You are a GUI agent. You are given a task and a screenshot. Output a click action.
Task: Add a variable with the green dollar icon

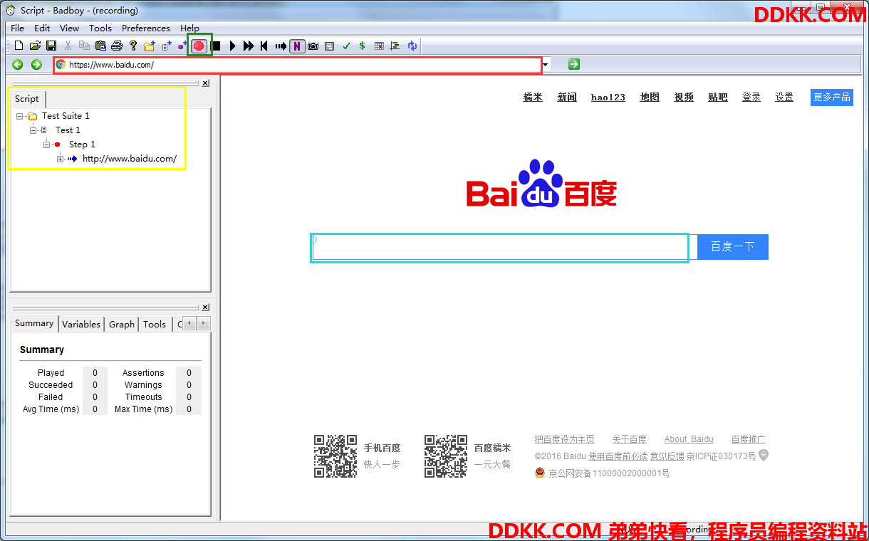click(362, 46)
